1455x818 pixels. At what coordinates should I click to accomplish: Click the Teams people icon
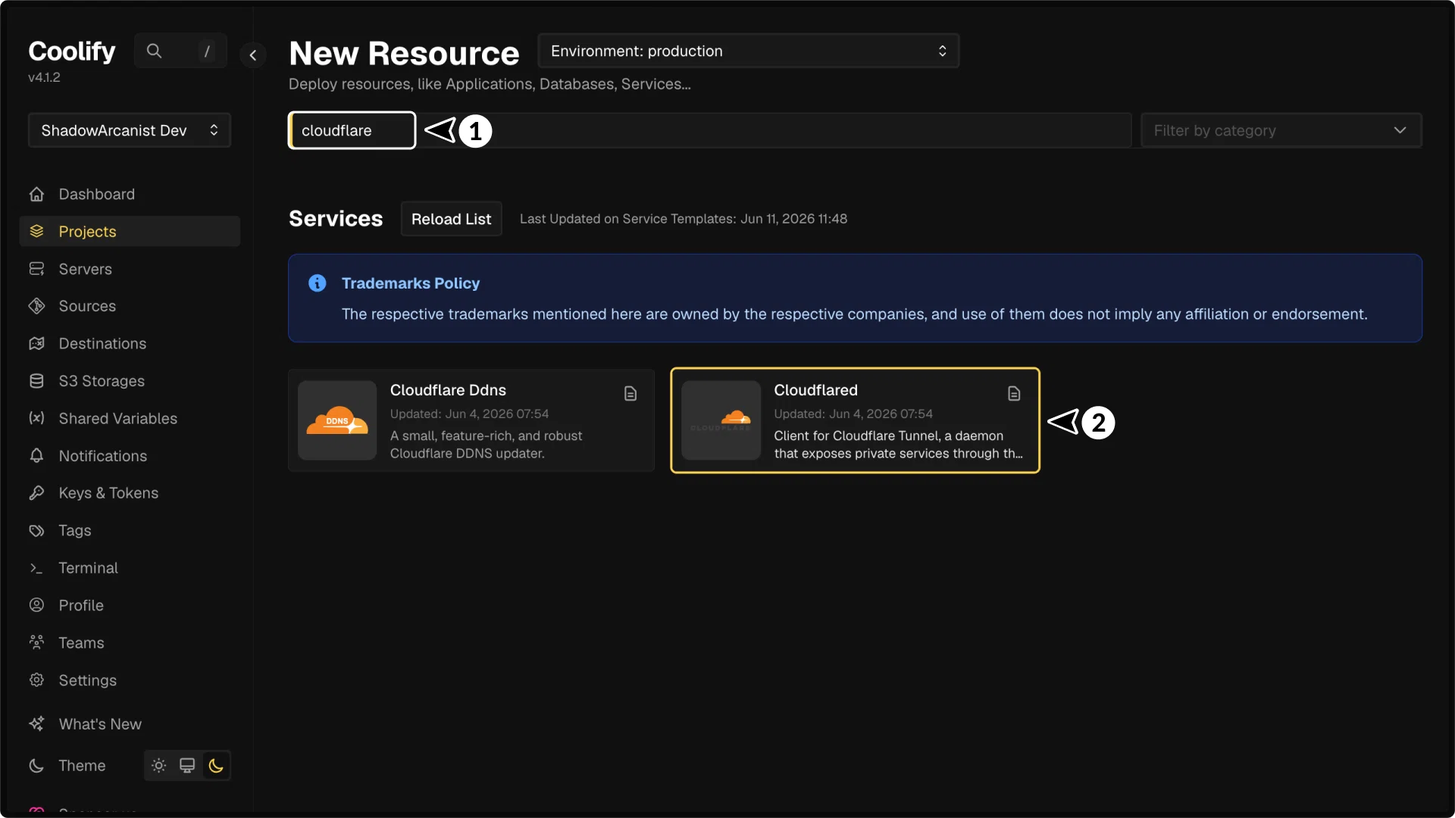[x=36, y=642]
